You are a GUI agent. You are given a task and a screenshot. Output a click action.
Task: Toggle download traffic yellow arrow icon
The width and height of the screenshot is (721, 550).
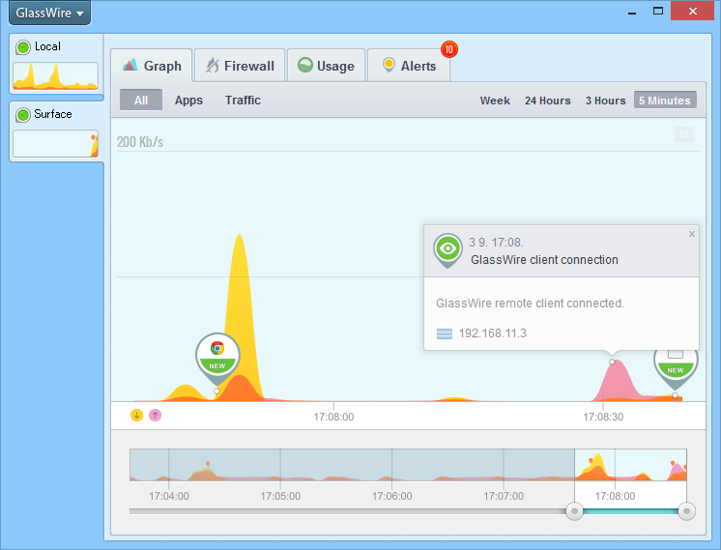tap(136, 416)
